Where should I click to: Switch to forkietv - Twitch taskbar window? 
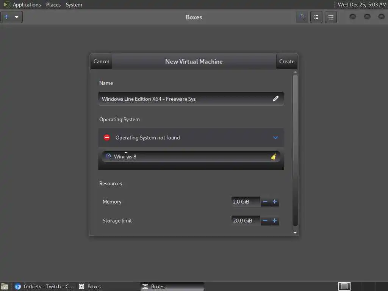pos(44,286)
